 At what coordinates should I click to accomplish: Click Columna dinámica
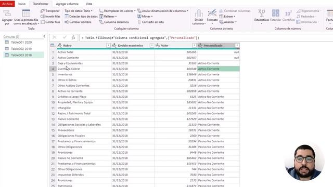point(114,22)
